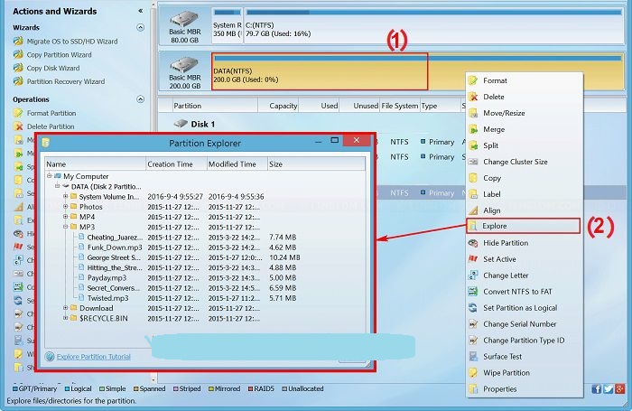Click the Twisted.mp3 file icon
This screenshot has height=411, width=632.
point(80,297)
